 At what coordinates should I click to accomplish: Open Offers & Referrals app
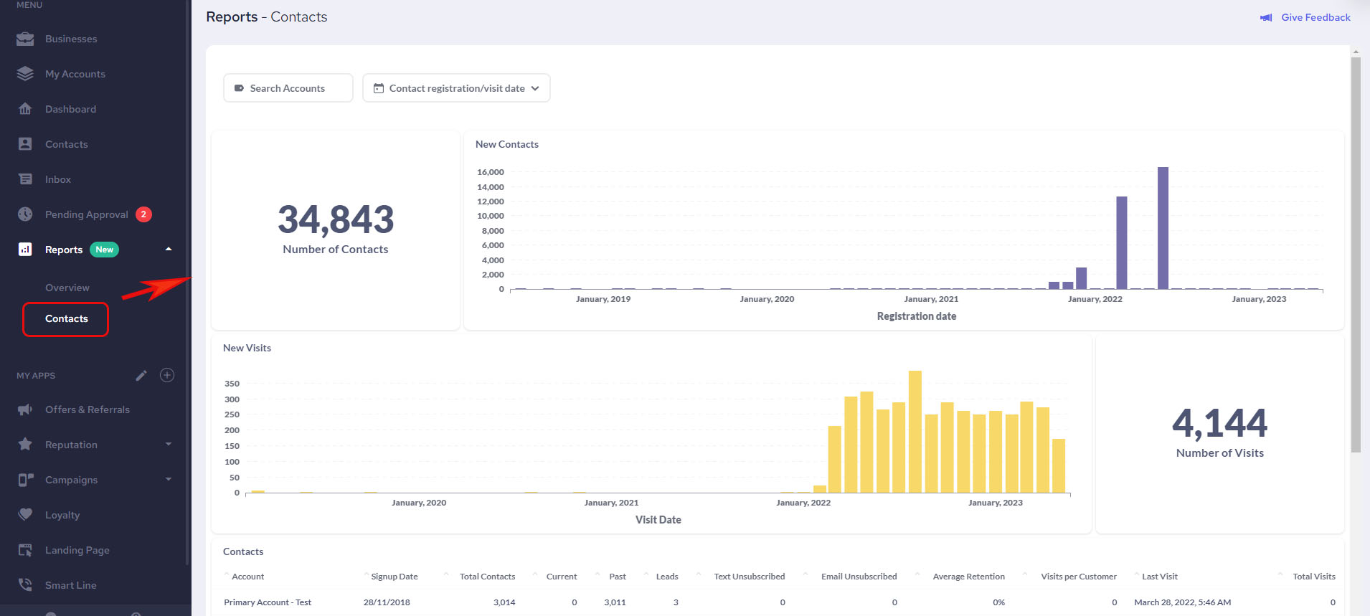pyautogui.click(x=88, y=409)
